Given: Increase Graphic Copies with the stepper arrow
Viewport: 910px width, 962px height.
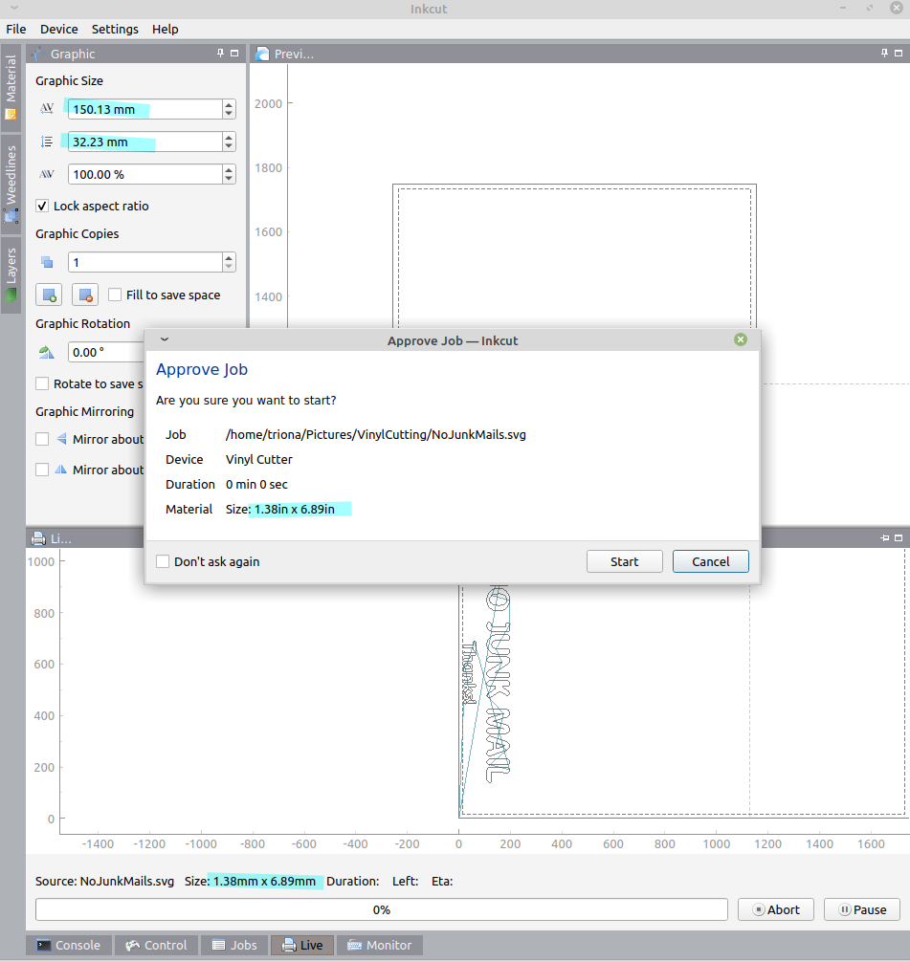Looking at the screenshot, I should [x=229, y=257].
